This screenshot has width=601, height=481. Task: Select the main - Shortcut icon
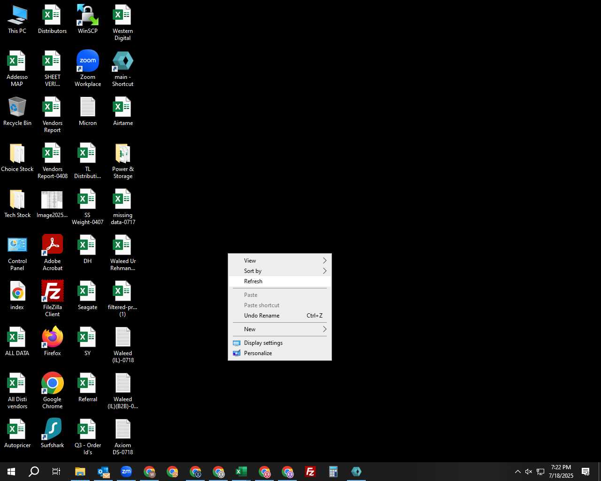coord(123,69)
